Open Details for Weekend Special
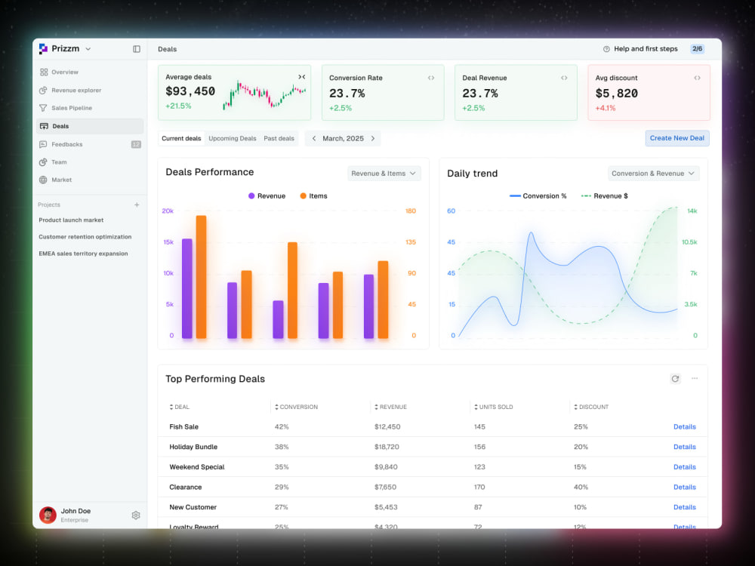This screenshot has width=755, height=566. [x=684, y=467]
